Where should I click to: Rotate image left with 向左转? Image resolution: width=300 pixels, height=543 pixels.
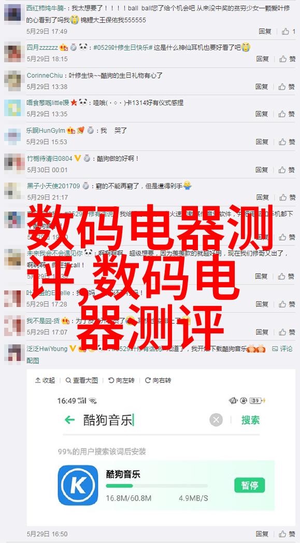click(121, 380)
